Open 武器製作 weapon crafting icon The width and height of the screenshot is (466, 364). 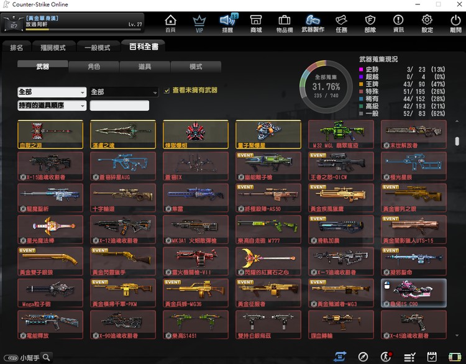point(313,24)
